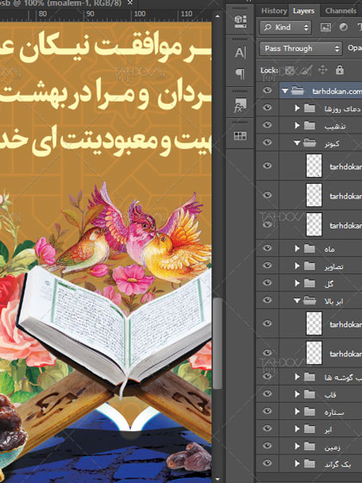Lock position move icon

point(322,70)
